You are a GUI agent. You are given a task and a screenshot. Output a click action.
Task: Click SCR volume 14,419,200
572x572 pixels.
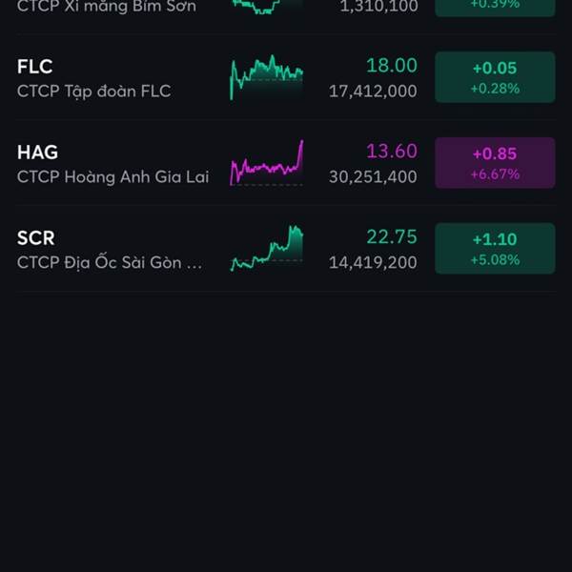373,263
